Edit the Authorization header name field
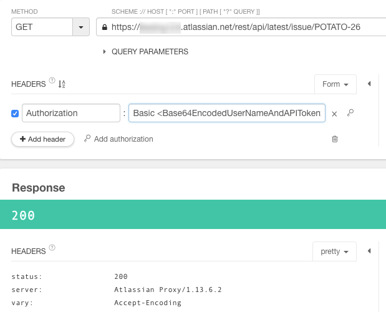The width and height of the screenshot is (386, 312). (71, 113)
